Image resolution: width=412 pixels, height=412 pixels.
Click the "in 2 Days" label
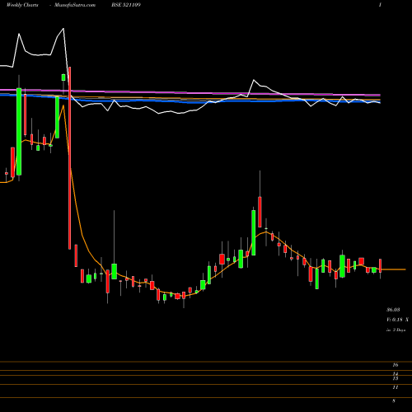click(x=396, y=330)
